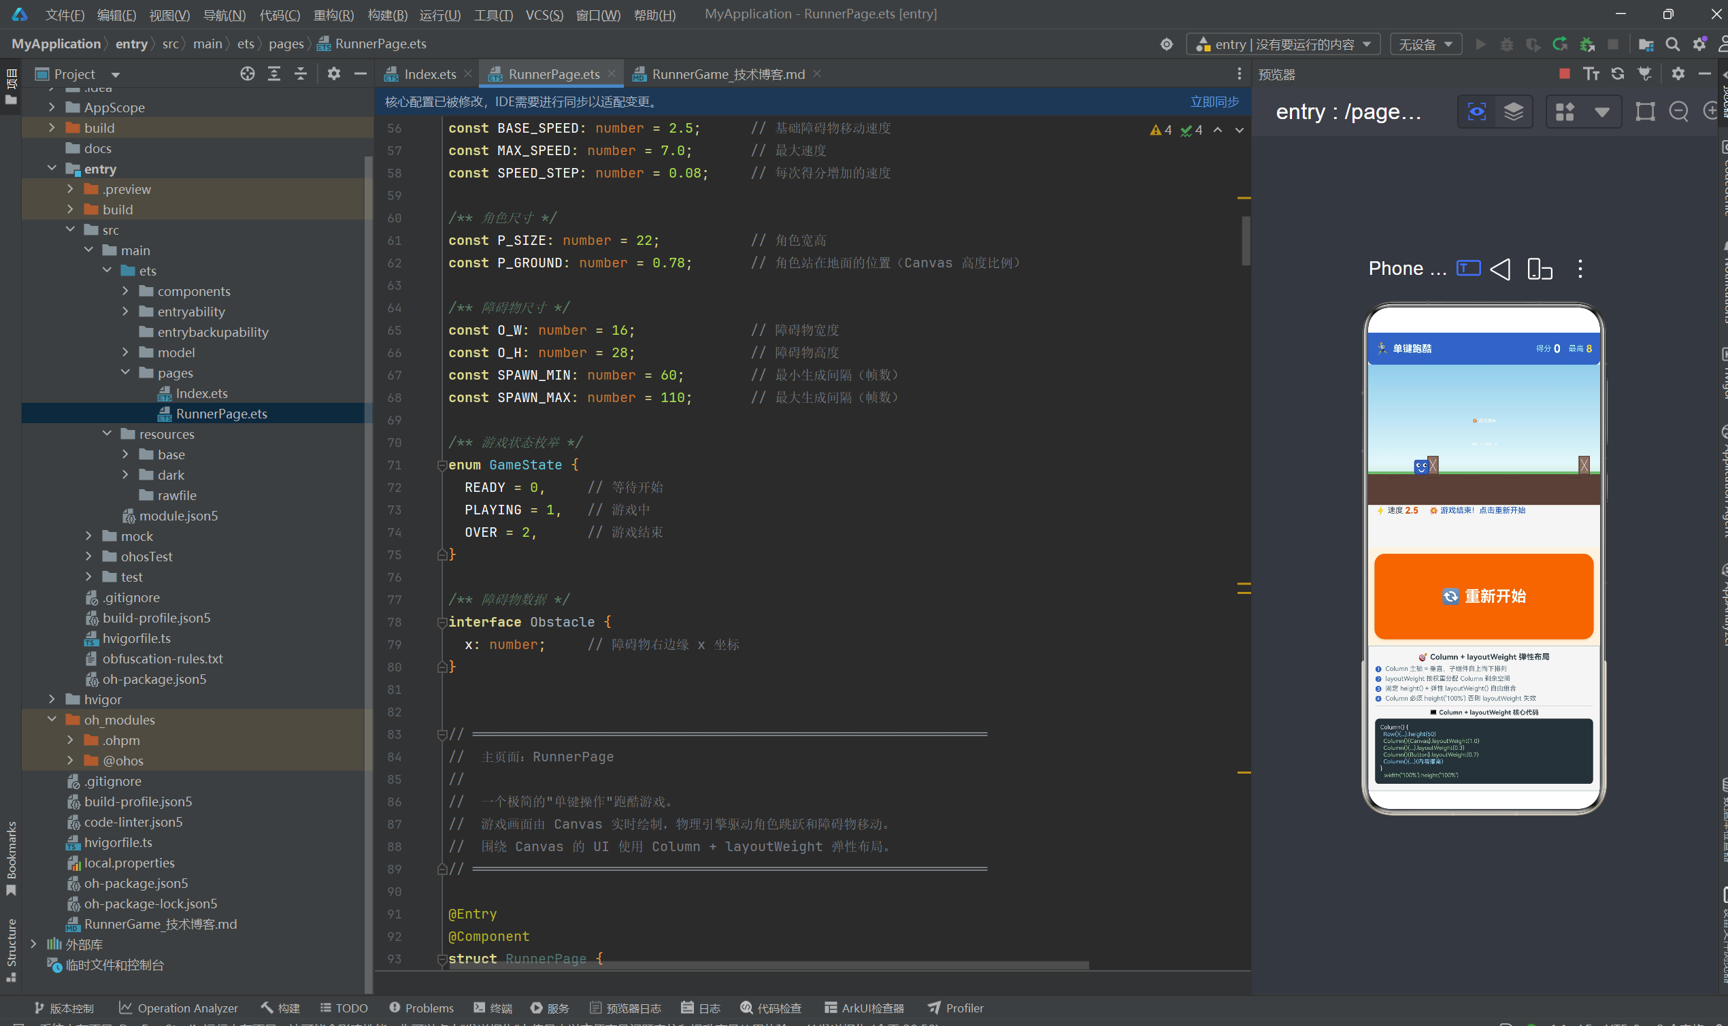This screenshot has height=1026, width=1728.
Task: Collapse the pages folder
Action: [125, 372]
